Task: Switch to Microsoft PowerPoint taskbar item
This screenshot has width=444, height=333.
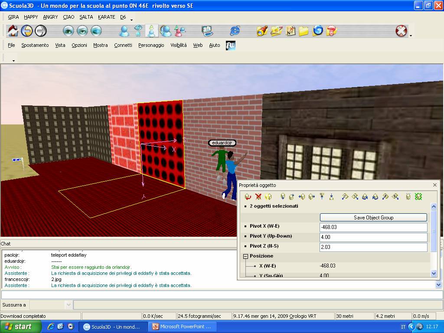Action: [182, 326]
